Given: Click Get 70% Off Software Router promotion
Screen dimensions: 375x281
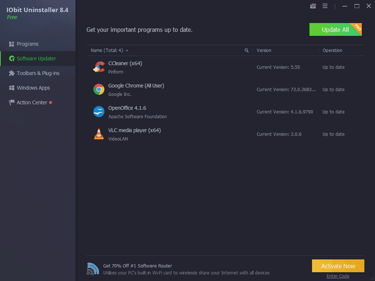Looking at the screenshot, I should [x=138, y=266].
